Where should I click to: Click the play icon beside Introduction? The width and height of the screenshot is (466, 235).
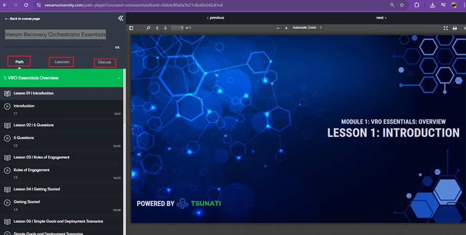pyautogui.click(x=7, y=106)
